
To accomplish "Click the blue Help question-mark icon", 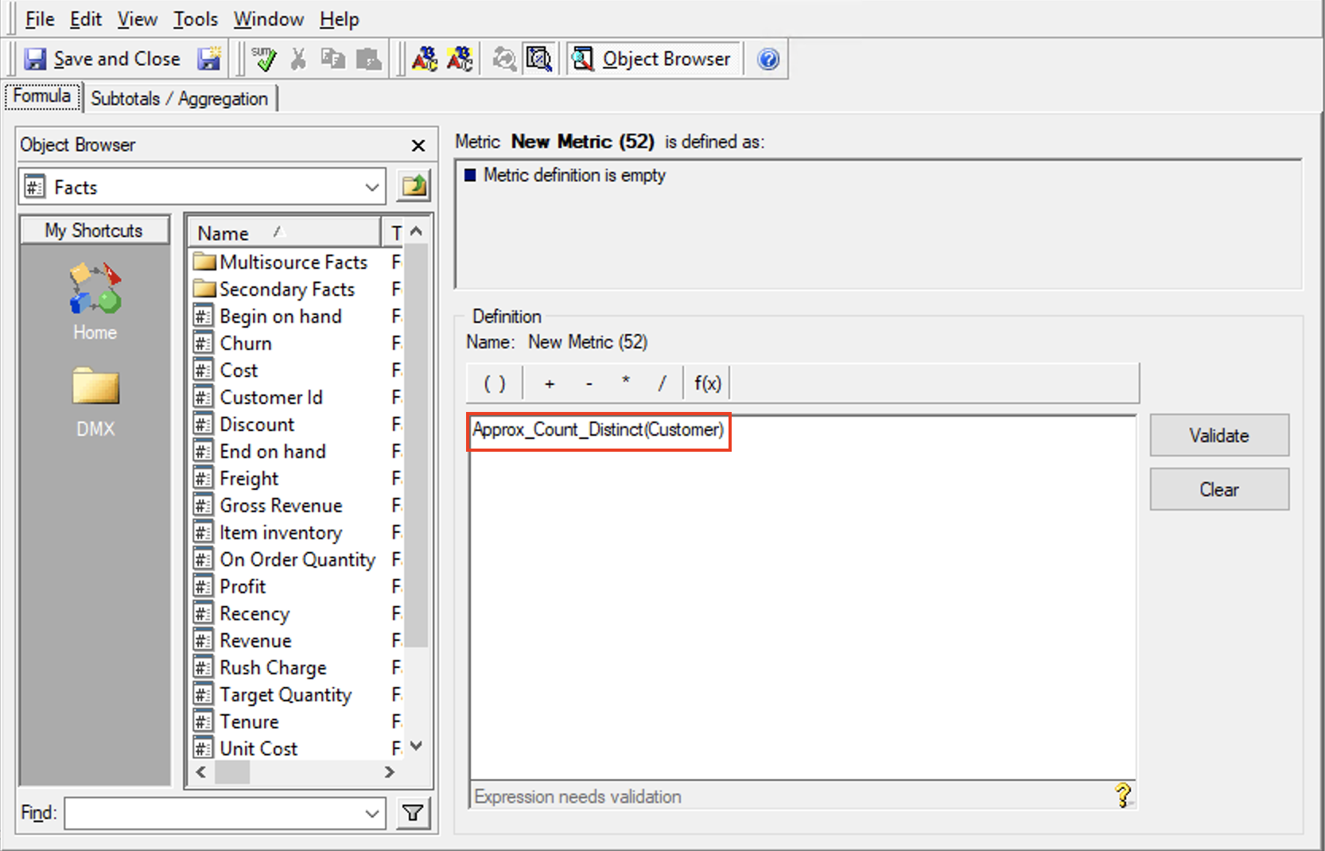I will click(x=767, y=58).
